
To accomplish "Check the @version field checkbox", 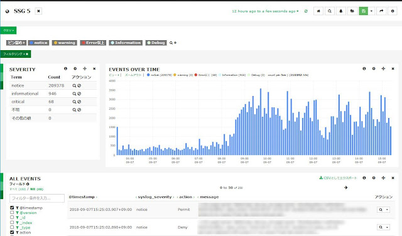I will coord(12,212).
